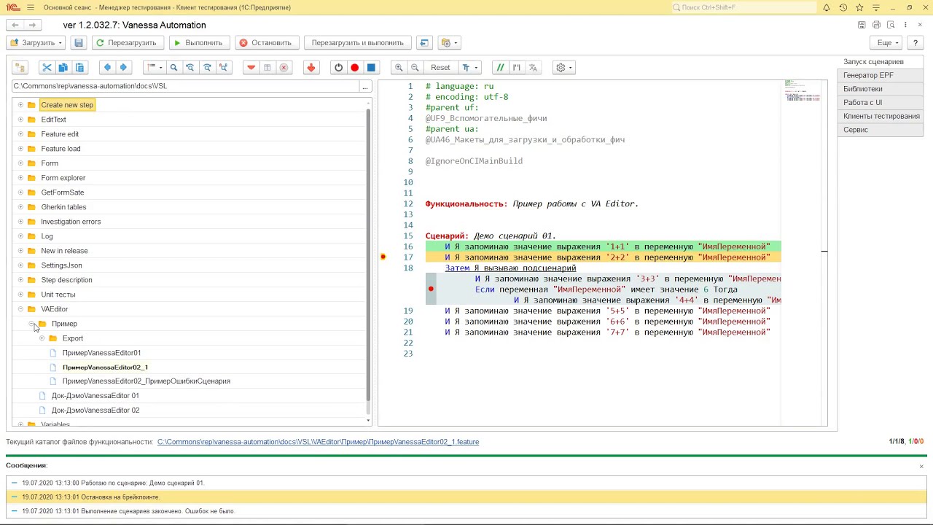Open the notifications bell icon
The image size is (933, 525).
(x=827, y=7)
